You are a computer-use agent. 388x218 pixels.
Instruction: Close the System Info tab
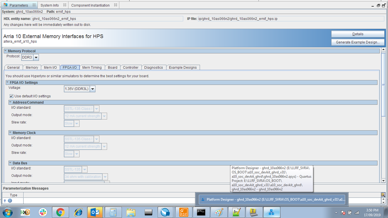[65, 5]
